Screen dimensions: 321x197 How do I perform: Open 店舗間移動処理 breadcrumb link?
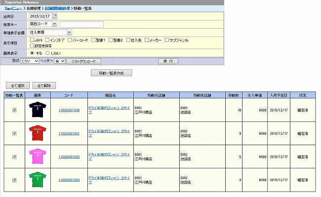(x=57, y=8)
